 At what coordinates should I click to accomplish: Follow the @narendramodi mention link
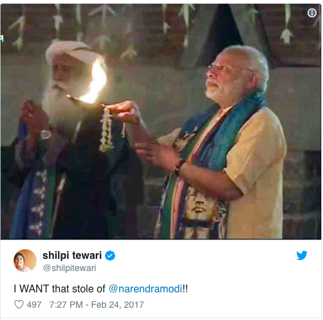click(146, 288)
